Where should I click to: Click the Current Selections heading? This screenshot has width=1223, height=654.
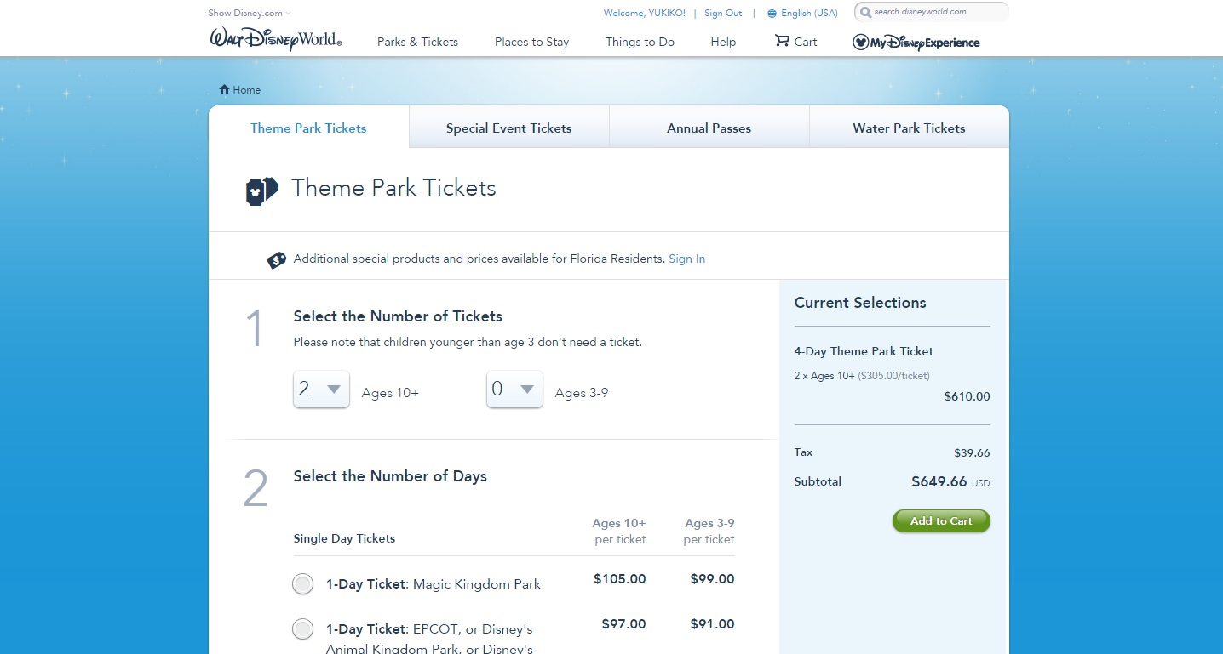coord(860,303)
